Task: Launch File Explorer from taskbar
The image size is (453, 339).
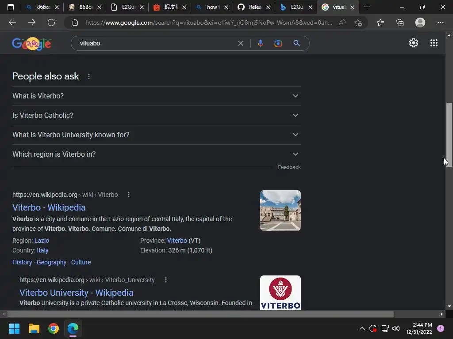Action: point(34,328)
